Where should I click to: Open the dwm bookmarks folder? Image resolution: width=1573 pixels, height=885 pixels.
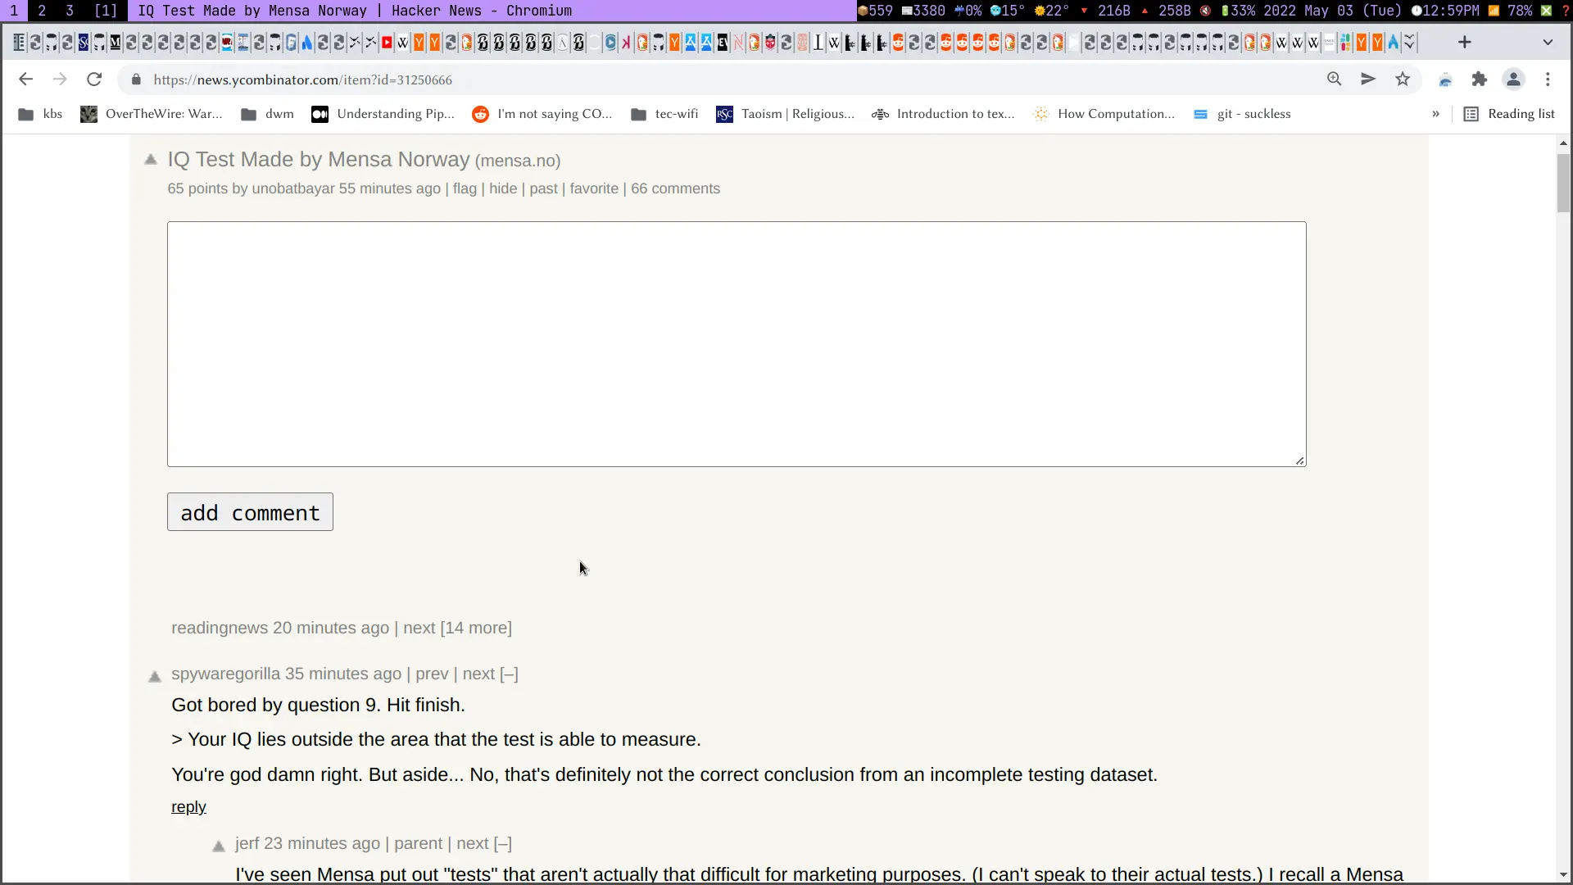[x=267, y=114]
